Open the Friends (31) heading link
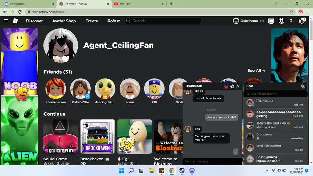 pyautogui.click(x=58, y=72)
